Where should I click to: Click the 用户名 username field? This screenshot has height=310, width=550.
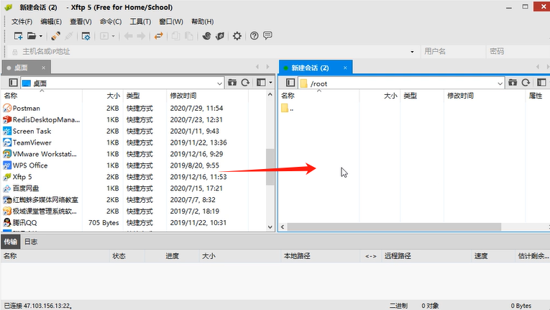pyautogui.click(x=453, y=52)
